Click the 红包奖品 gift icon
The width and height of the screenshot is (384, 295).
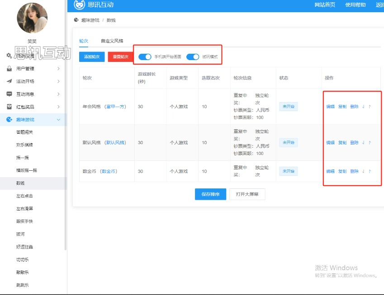[9, 107]
